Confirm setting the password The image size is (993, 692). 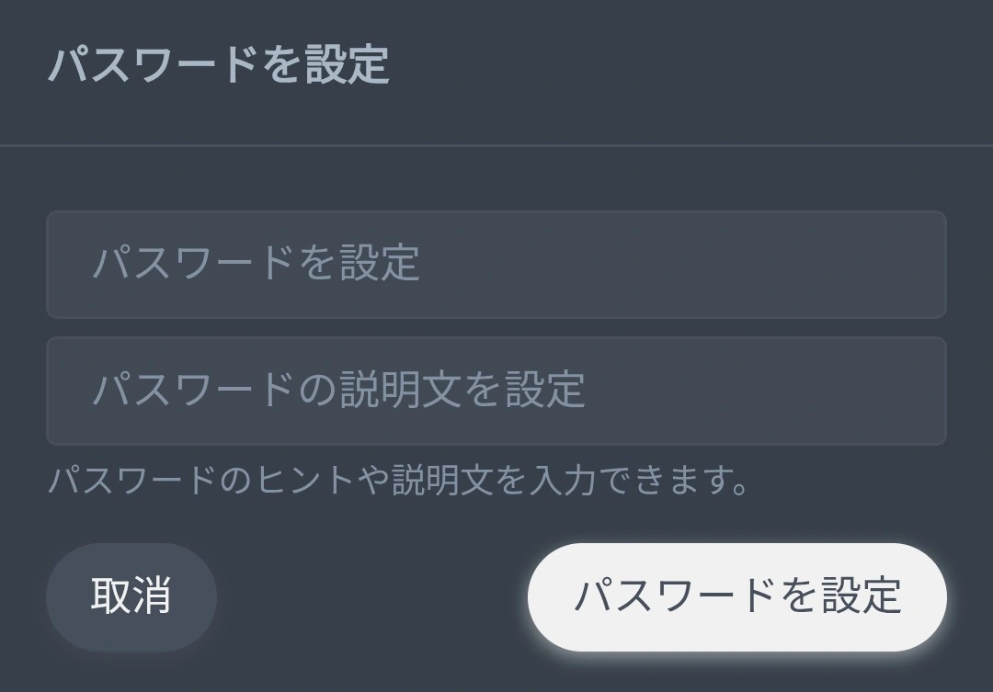coord(736,596)
